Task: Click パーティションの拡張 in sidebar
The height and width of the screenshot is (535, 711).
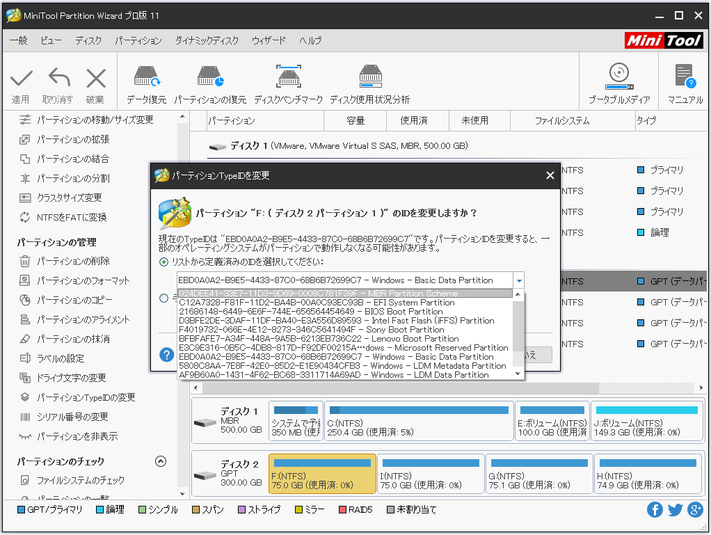Action: click(x=72, y=139)
